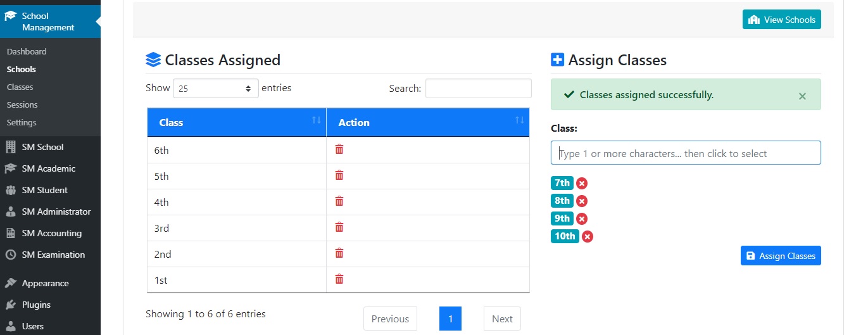Open Sessions submenu item
Image resolution: width=849 pixels, height=335 pixels.
(22, 104)
